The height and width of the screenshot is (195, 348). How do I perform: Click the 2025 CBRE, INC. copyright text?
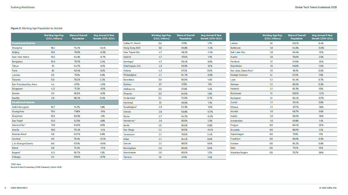(x=328, y=188)
